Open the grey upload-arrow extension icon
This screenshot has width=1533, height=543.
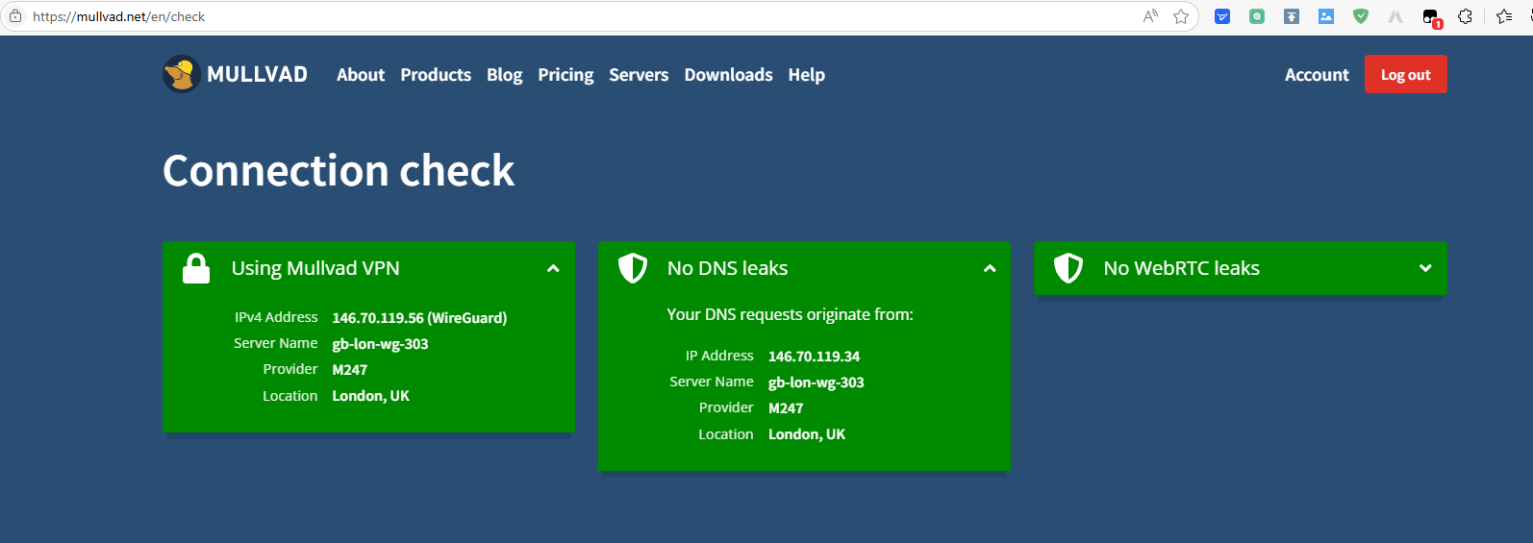pos(1292,16)
